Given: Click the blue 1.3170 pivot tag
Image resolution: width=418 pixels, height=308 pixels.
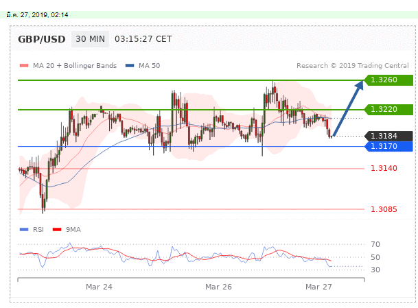Looking at the screenshot, I should coord(388,146).
